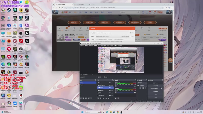Viewport: 203px width, 114px height.
Task: Mute the Mic/Aux speaker icon
Action: tap(116, 86)
